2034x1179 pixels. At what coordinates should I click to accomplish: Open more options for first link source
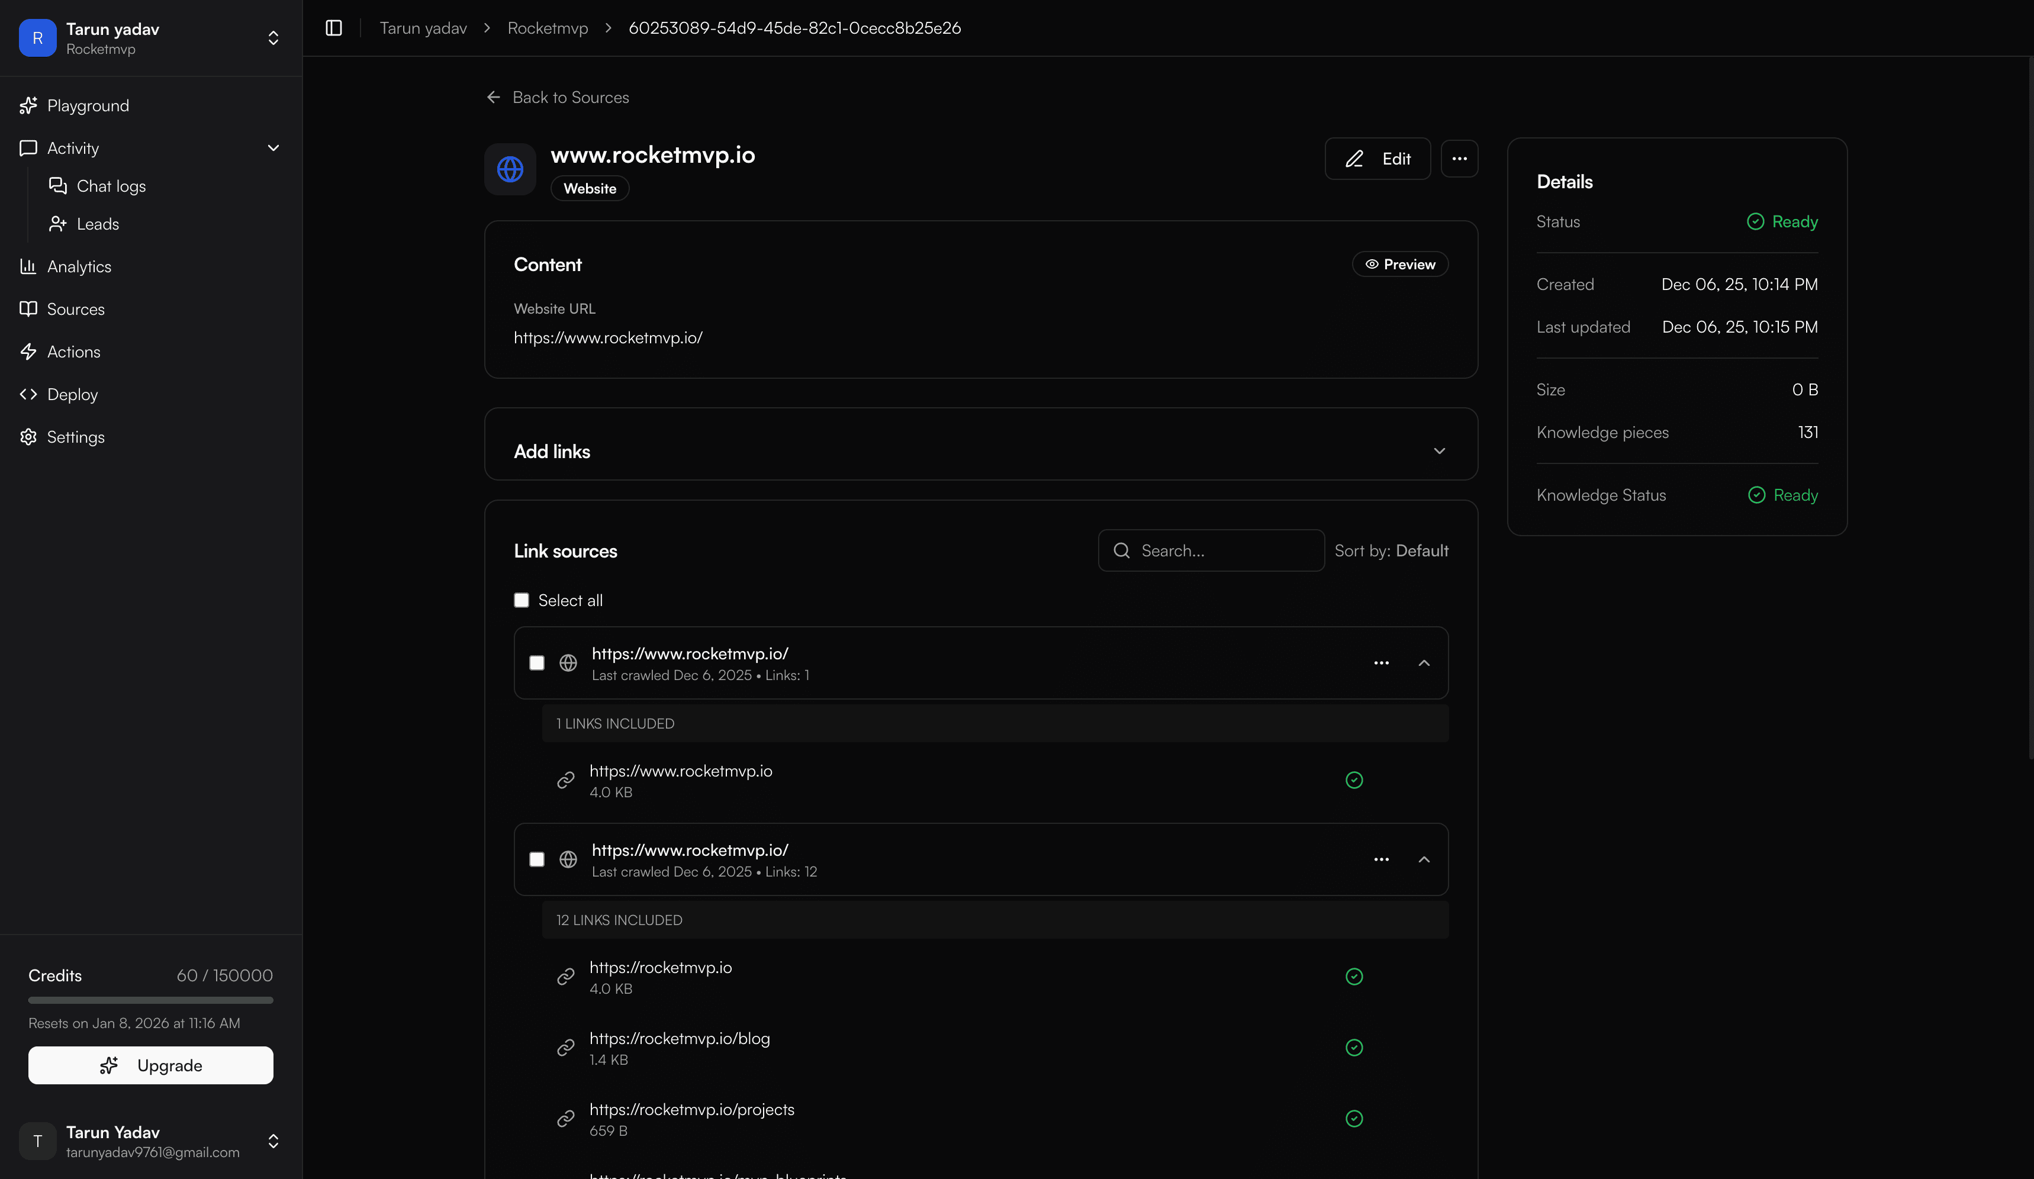pyautogui.click(x=1381, y=662)
